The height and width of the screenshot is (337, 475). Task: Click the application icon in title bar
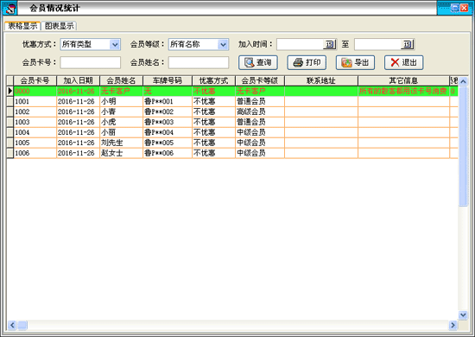[x=9, y=8]
